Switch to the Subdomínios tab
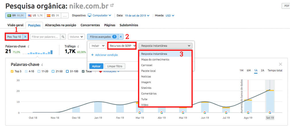 point(129,25)
